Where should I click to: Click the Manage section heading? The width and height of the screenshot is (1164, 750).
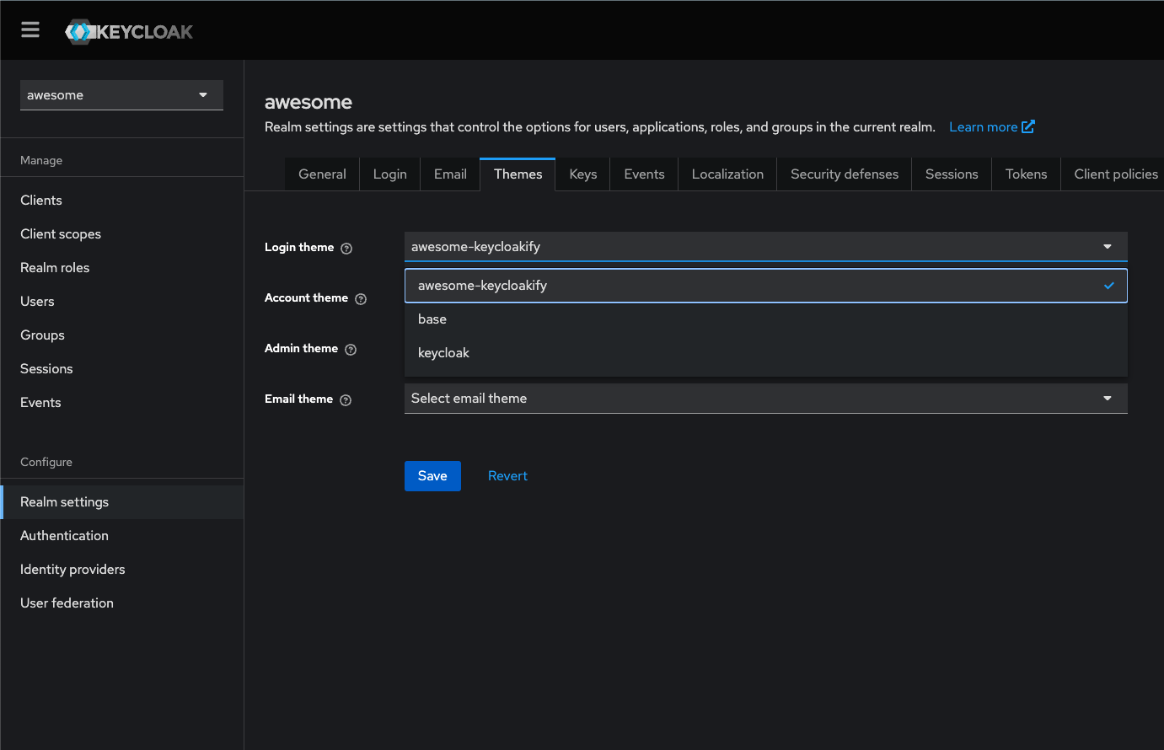click(x=41, y=160)
